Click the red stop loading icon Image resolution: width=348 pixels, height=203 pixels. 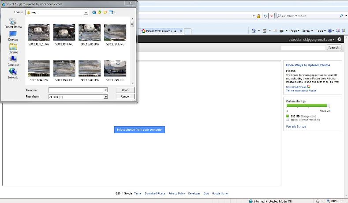coord(271,16)
